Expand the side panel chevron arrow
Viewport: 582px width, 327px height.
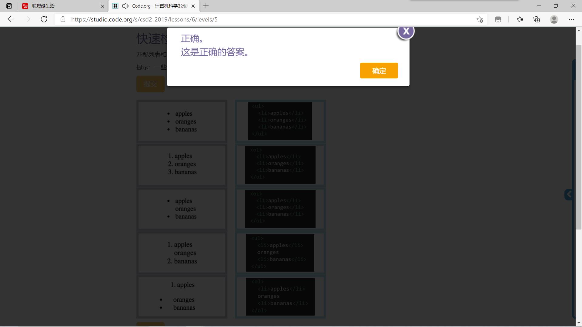[569, 195]
